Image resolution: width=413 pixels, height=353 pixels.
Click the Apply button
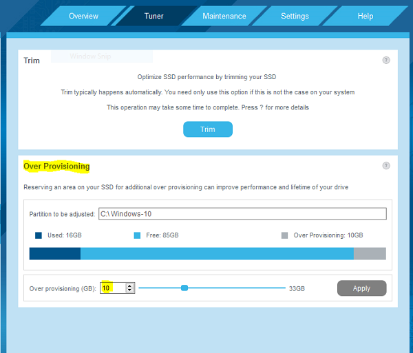coord(361,288)
